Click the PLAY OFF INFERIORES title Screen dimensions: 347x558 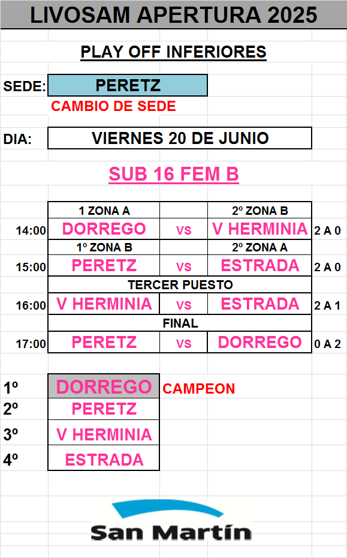pos(174,52)
